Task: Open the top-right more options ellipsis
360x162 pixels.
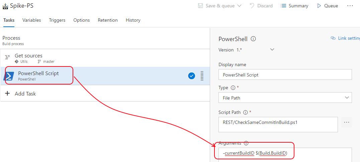Action: 350,6
